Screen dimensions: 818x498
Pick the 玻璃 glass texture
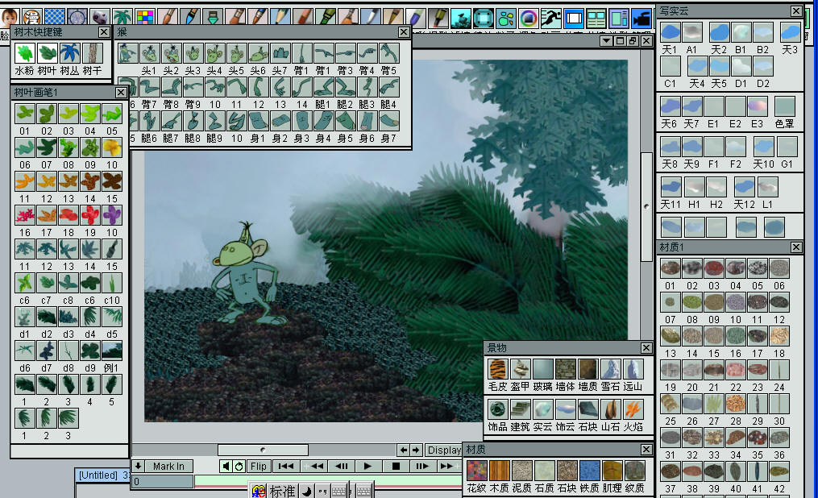point(543,369)
